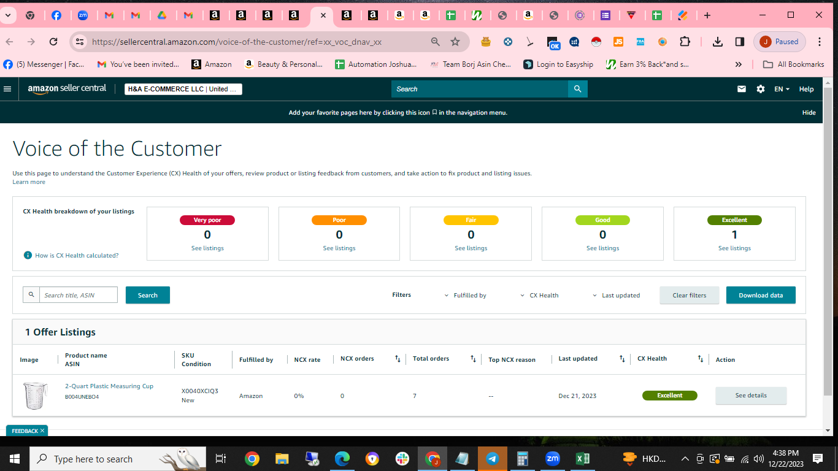Click the info icon beside How is CX Health calculated

pos(28,255)
